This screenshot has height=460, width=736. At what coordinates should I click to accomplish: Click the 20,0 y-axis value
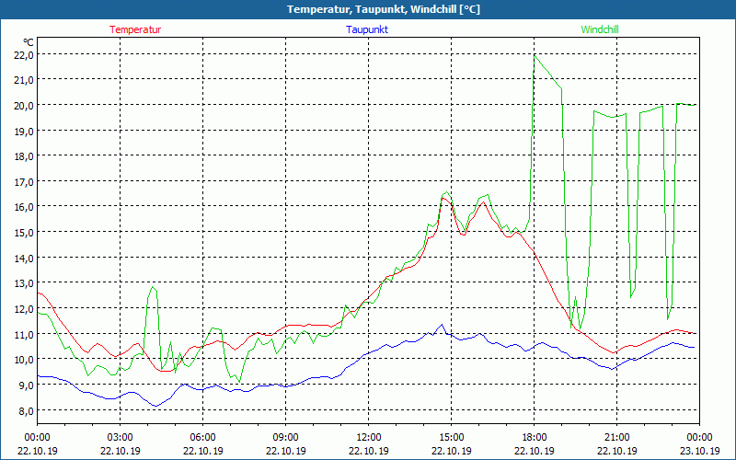coord(25,106)
